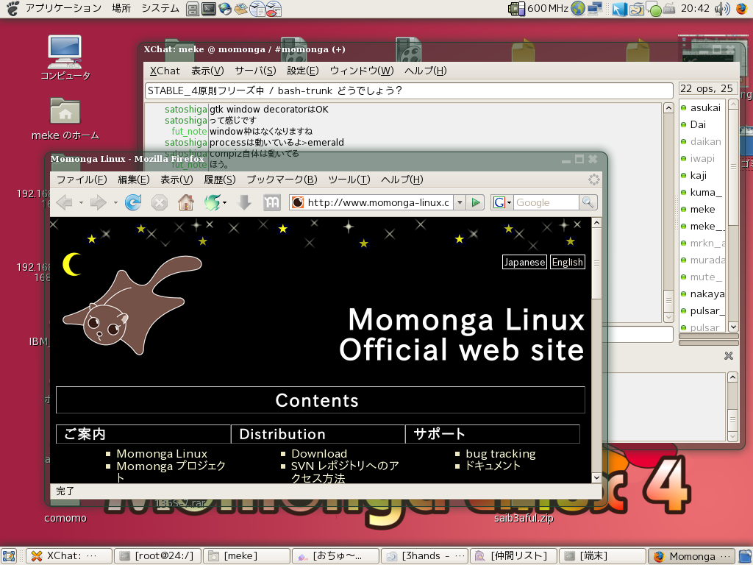Click the Firefox URL address field
Image resolution: width=753 pixels, height=565 pixels.
(379, 202)
